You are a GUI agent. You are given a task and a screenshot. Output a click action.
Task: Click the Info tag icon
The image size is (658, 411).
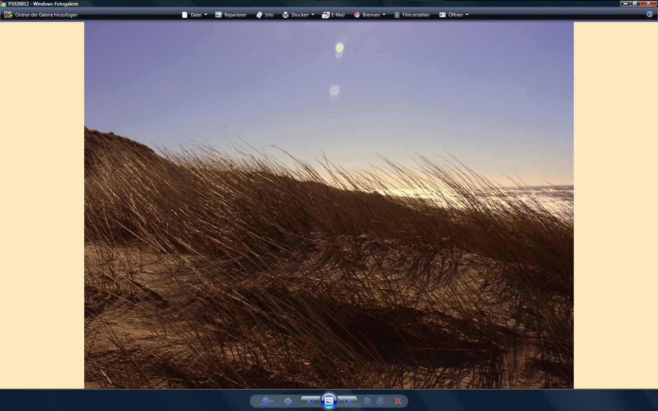pos(259,15)
